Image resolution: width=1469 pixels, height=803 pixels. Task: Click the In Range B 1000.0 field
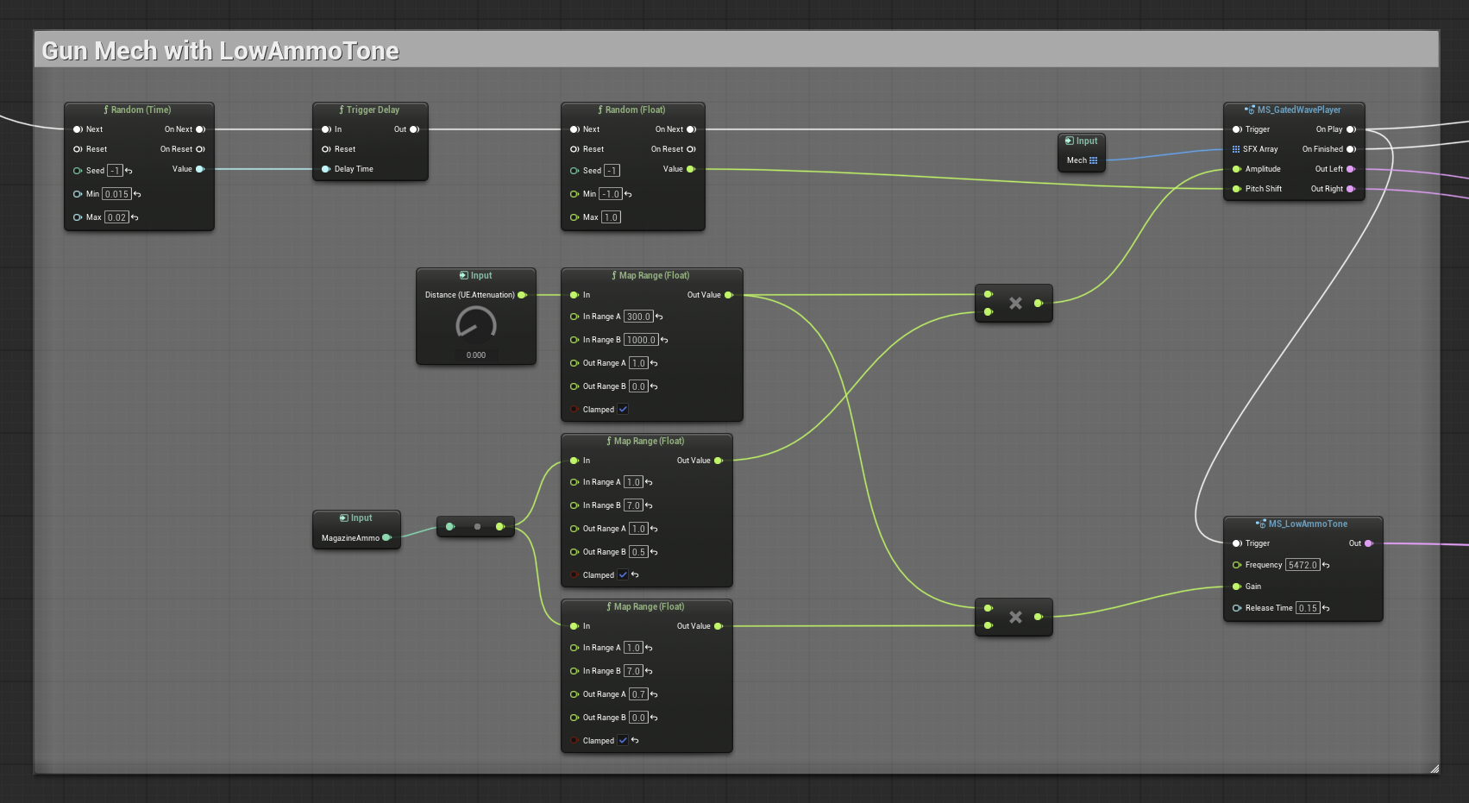point(642,340)
